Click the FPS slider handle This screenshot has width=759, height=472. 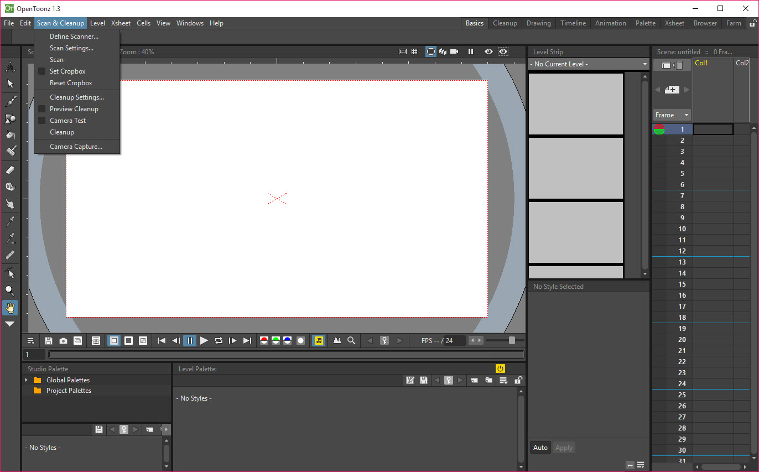512,340
